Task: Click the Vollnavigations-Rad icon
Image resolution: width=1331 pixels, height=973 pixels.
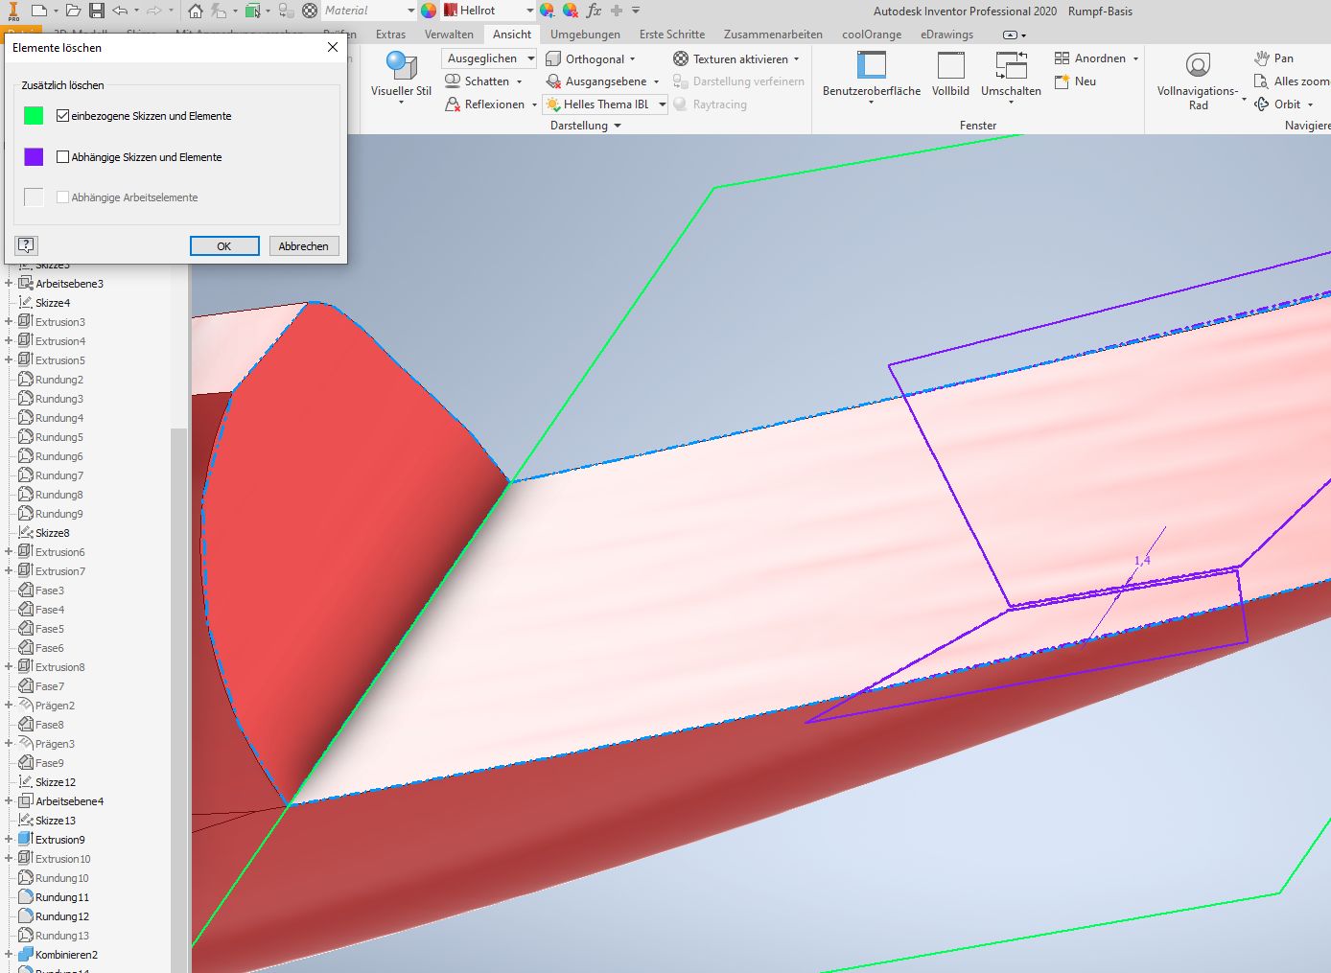Action: point(1198,66)
